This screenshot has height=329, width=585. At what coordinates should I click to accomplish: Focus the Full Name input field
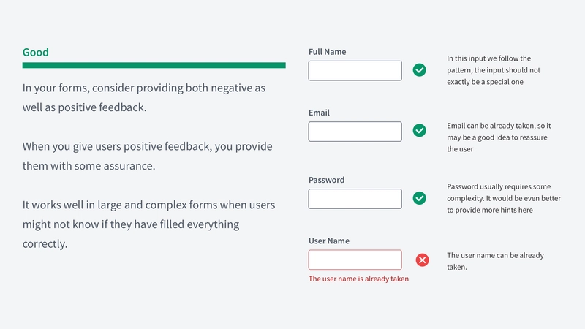[x=355, y=70]
